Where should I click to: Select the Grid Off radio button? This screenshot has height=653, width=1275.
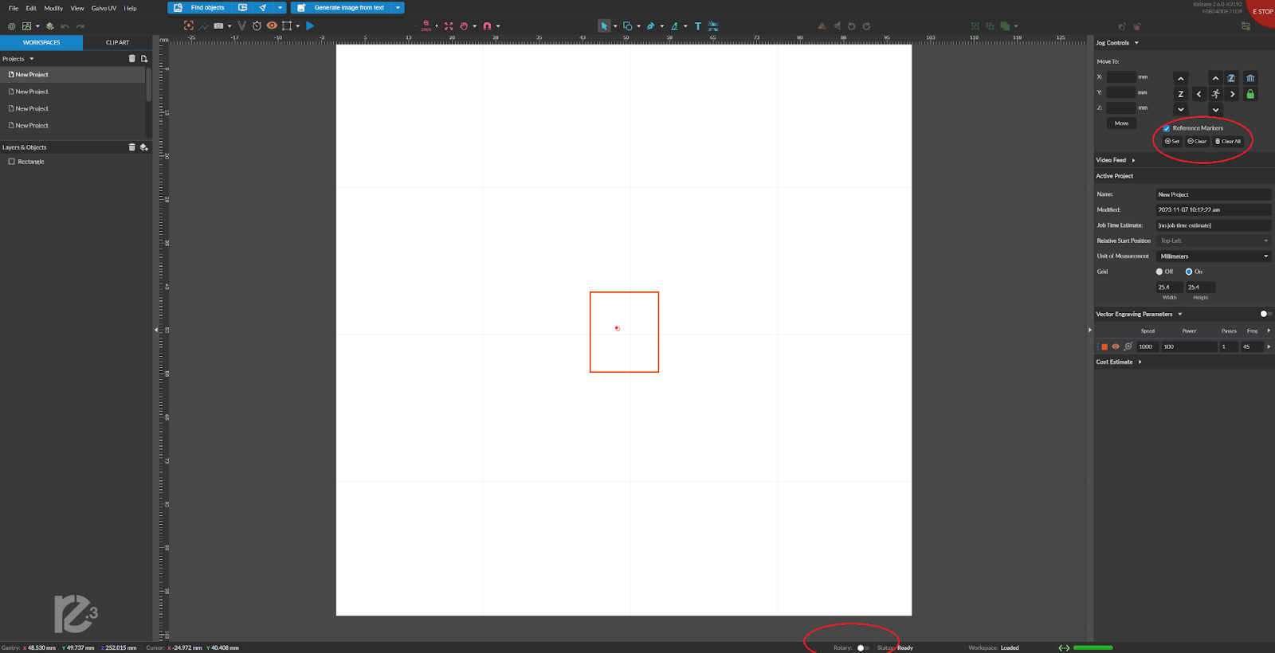[1159, 272]
